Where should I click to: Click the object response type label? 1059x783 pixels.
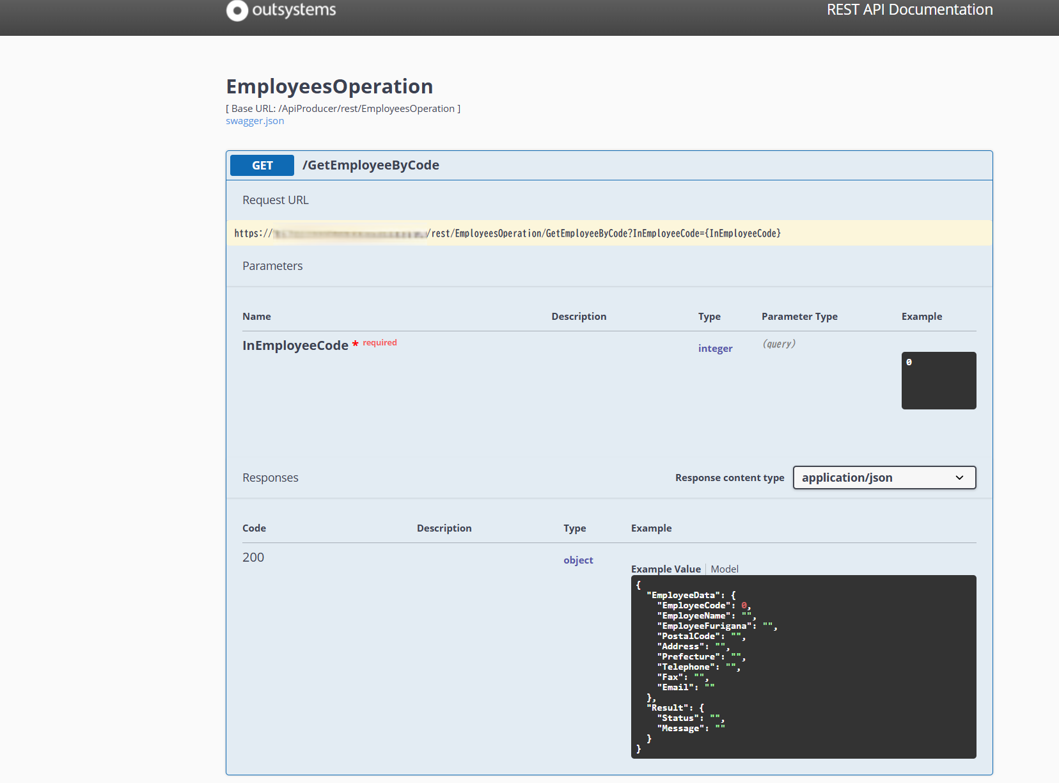[x=578, y=560]
